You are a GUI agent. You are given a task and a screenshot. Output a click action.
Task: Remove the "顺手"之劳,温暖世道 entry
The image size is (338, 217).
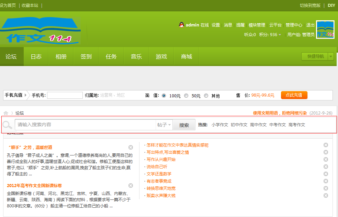(131, 147)
